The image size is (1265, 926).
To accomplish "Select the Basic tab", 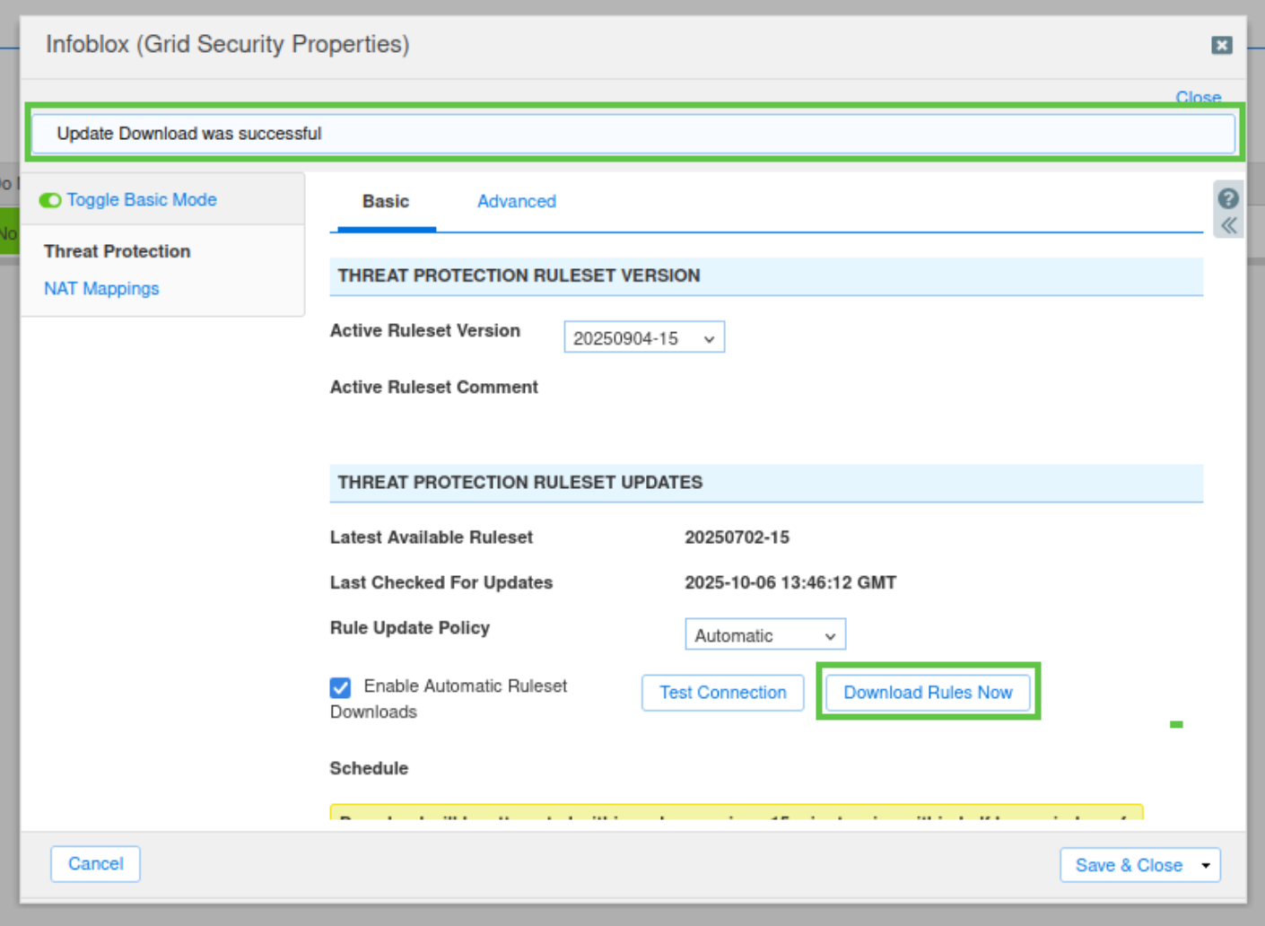I will click(385, 202).
